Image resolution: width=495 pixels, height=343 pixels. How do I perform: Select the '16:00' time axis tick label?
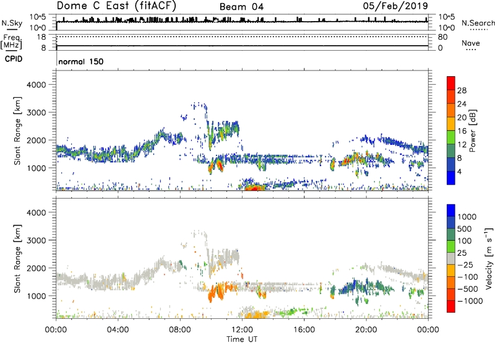tap(304, 330)
